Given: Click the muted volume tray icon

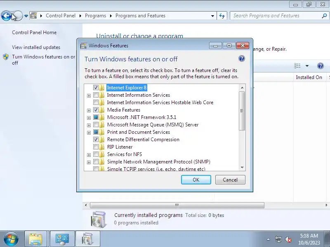Looking at the screenshot, I should click(x=288, y=239).
